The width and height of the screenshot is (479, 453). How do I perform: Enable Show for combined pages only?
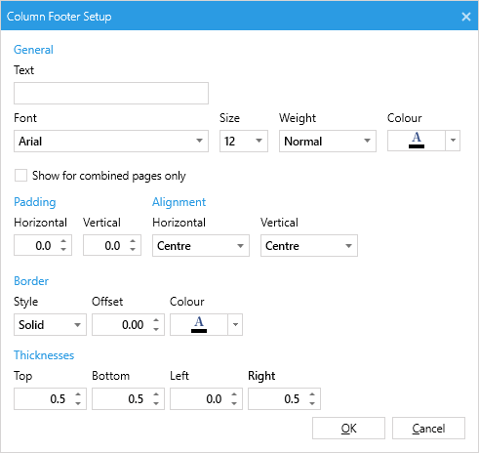[20, 176]
